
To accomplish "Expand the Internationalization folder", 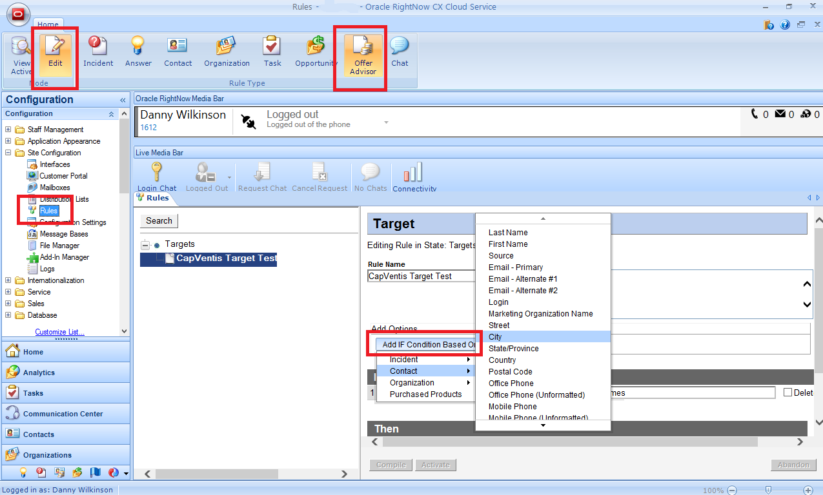I will click(8, 280).
